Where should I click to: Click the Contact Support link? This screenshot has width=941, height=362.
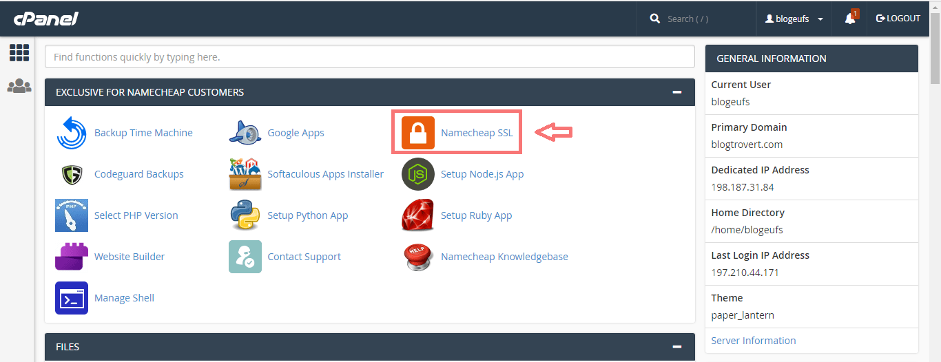click(x=304, y=257)
